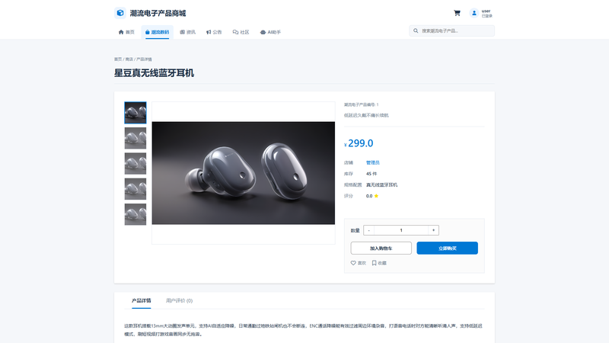The width and height of the screenshot is (609, 343).
Task: Click 加入购物车 button
Action: (x=381, y=248)
